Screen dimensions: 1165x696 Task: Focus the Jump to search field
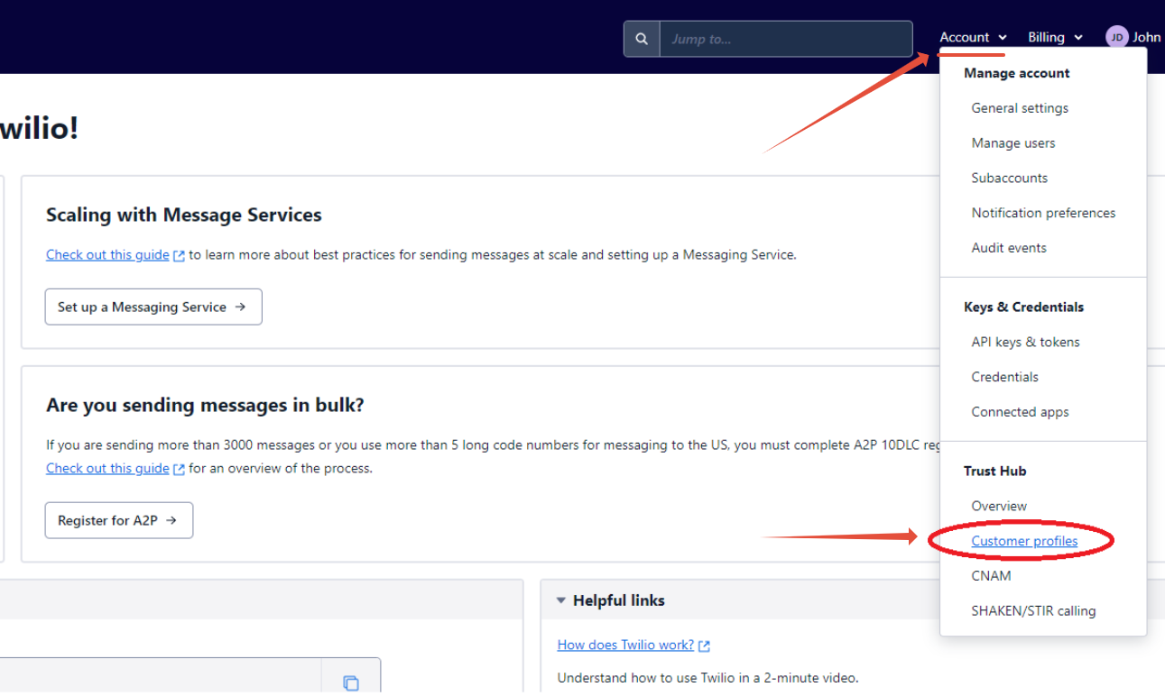tap(786, 39)
